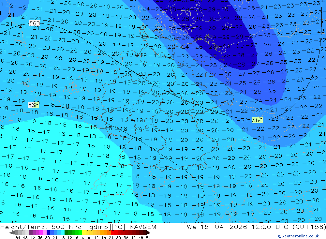Open the weatheronline.co.uk copyright link

coord(299,236)
